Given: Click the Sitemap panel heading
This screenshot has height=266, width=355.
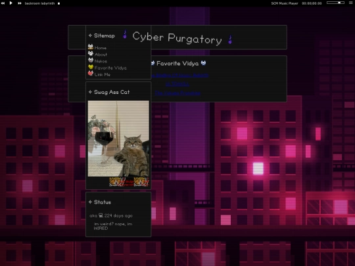Looking at the screenshot, I should pyautogui.click(x=105, y=35).
